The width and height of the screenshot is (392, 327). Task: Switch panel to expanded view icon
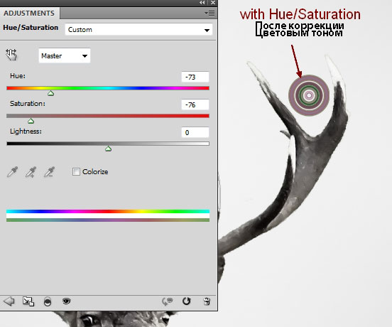pos(28,301)
